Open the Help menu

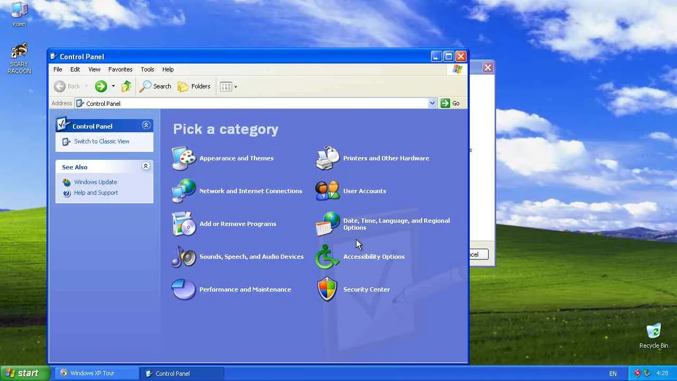point(168,69)
